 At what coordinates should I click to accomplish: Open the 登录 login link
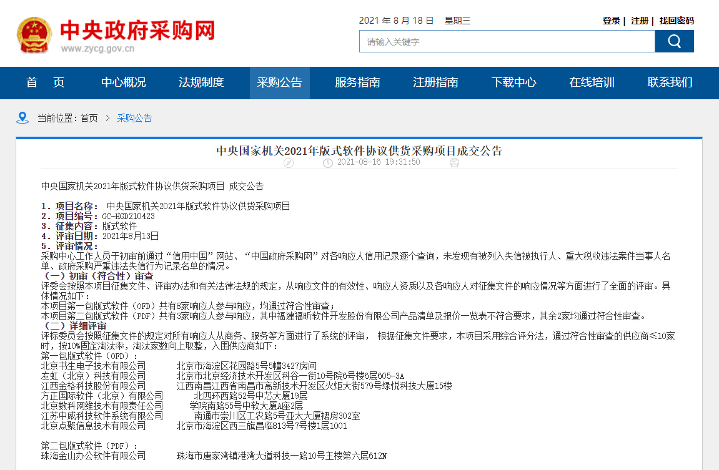coord(611,21)
